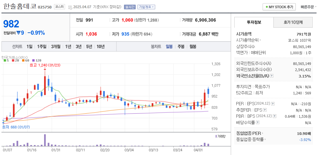Click the 최고 1,240 (01/23) chart marker
The width and height of the screenshot is (318, 155).
(x=45, y=65)
